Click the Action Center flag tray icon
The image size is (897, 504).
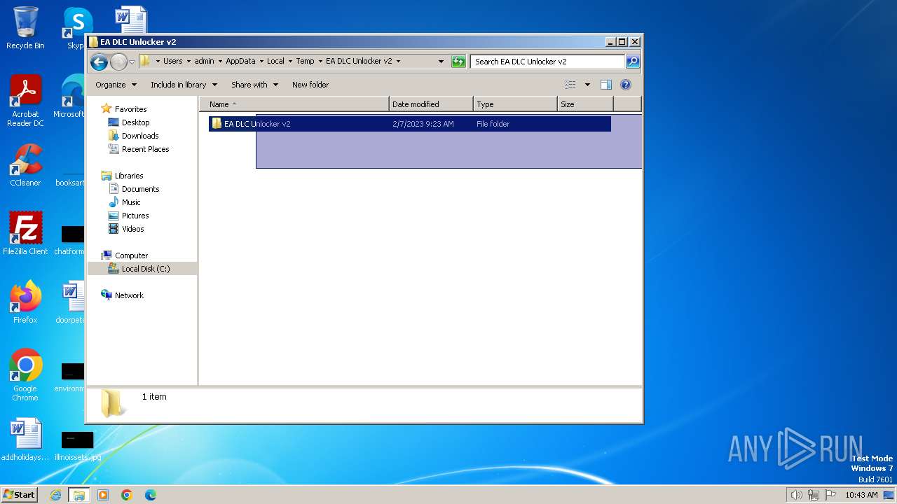click(x=830, y=495)
